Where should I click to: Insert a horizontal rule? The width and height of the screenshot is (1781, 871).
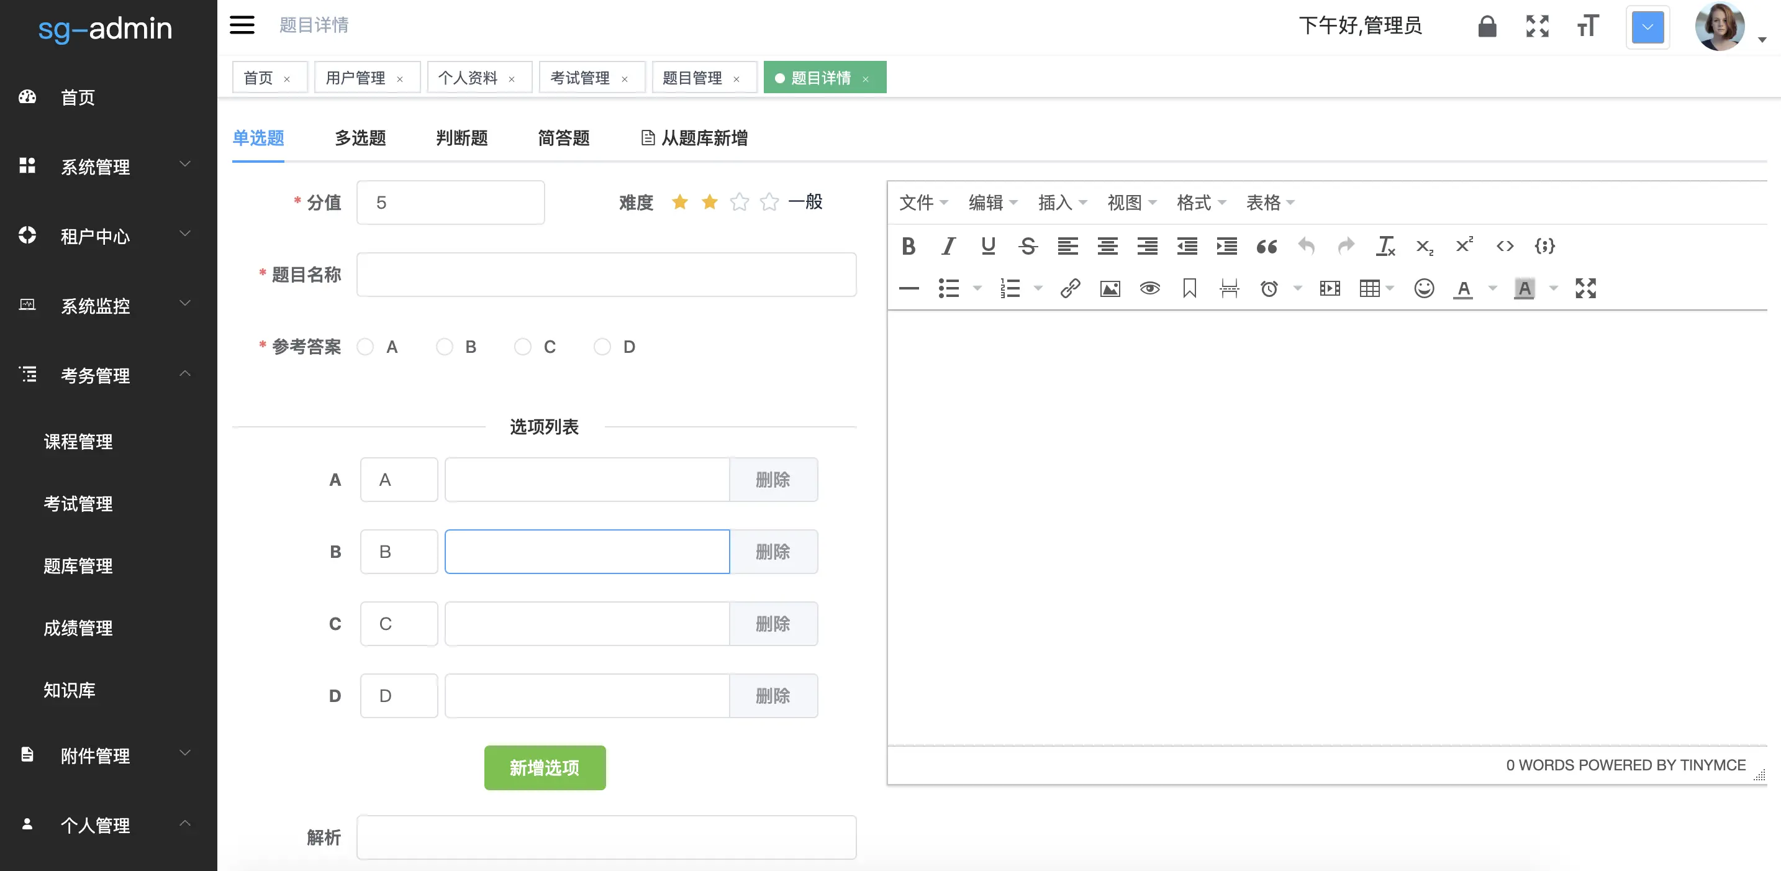coord(909,288)
